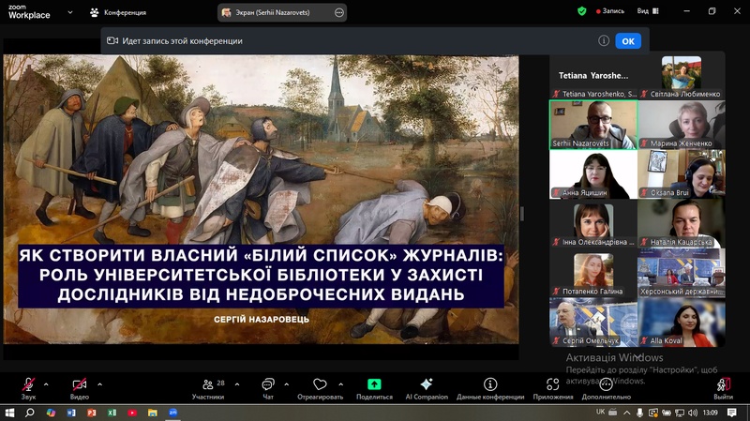Switch UK keyboard language in tray
The width and height of the screenshot is (750, 421).
click(600, 412)
